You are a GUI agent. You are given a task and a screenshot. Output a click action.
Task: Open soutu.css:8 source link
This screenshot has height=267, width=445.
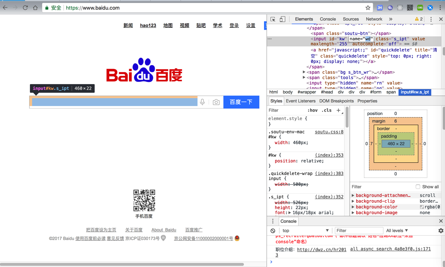(329, 132)
